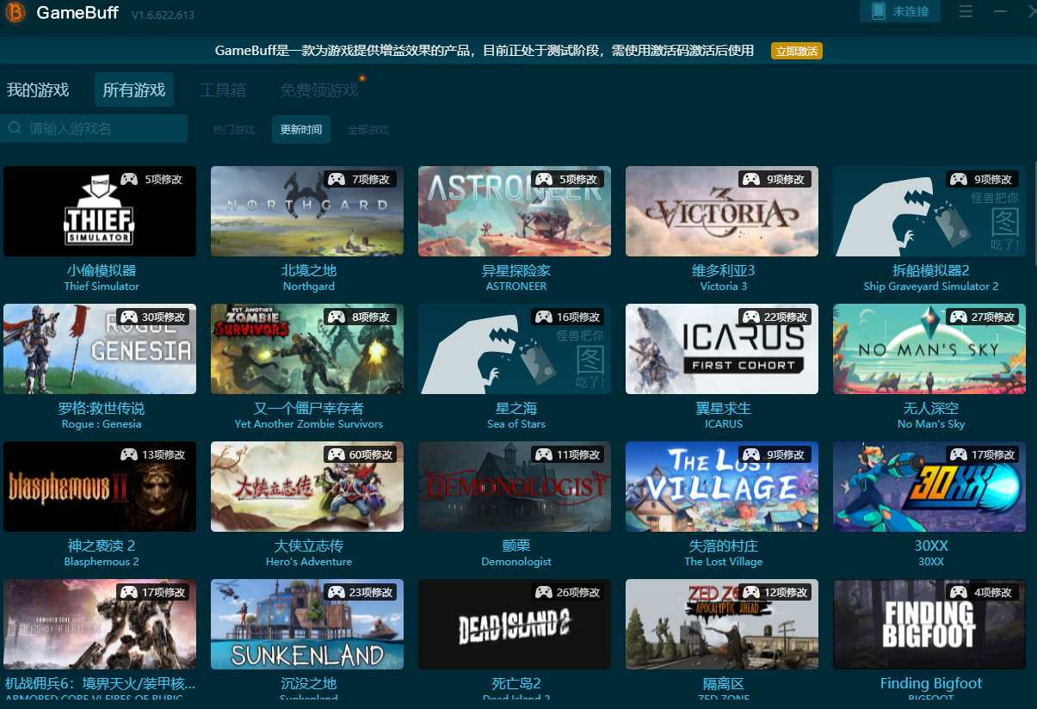Click the search magnifier icon

15,128
